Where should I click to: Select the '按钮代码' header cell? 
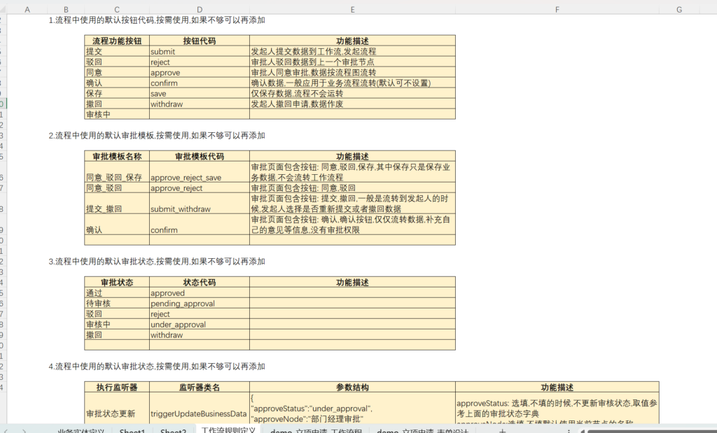[x=200, y=41]
